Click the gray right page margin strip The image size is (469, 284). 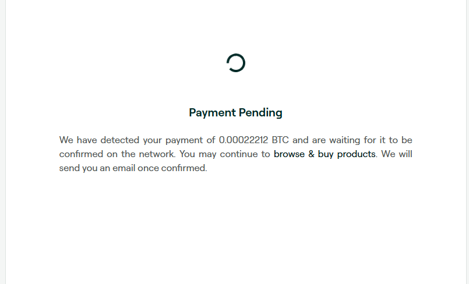click(467, 142)
